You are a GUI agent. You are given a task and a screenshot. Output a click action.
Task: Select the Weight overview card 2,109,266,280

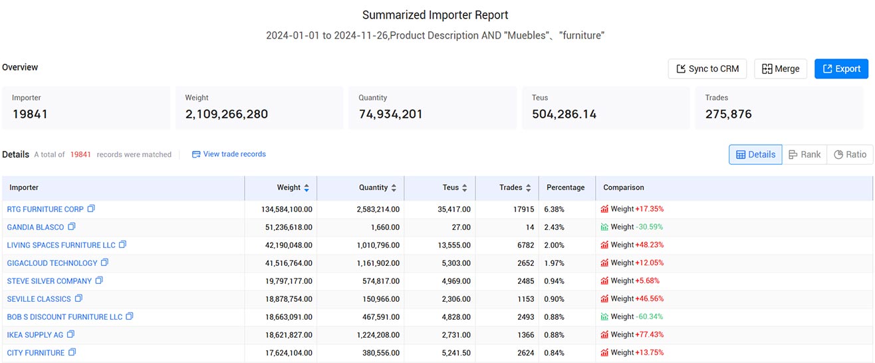259,107
